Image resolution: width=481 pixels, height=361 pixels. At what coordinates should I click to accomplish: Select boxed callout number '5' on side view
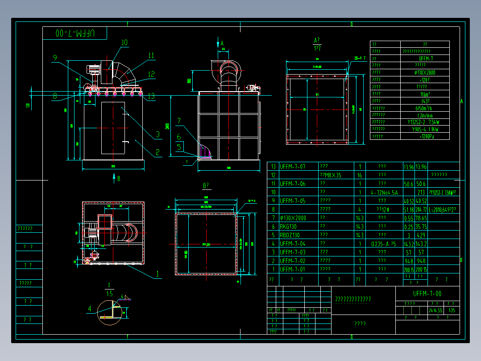tap(179, 147)
